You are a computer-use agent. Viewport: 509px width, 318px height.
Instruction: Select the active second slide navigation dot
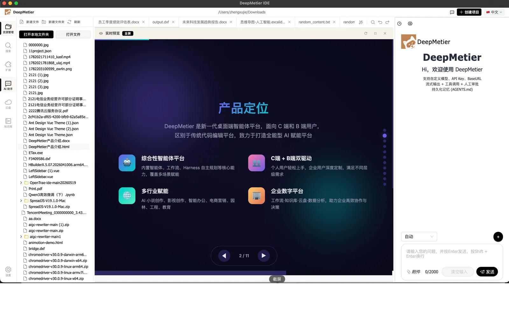coord(385,135)
